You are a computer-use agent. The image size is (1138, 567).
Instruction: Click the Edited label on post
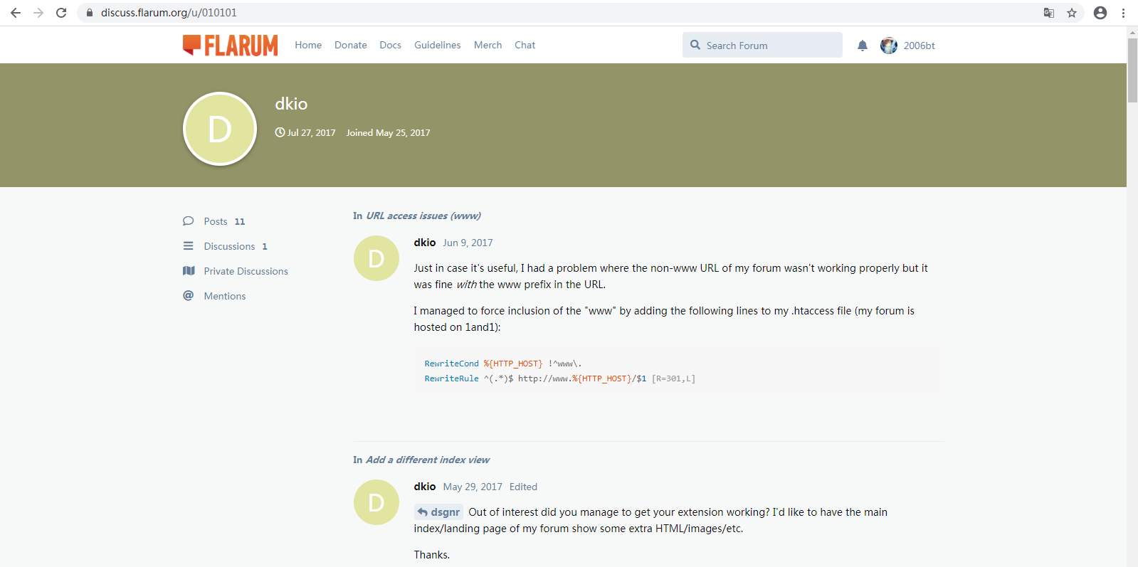tap(523, 487)
